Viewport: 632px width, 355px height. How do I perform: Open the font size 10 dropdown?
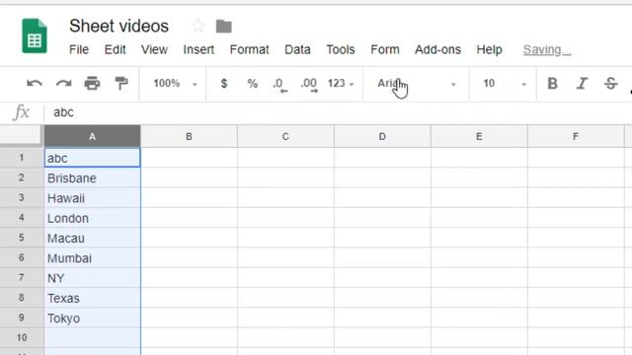pyautogui.click(x=505, y=83)
